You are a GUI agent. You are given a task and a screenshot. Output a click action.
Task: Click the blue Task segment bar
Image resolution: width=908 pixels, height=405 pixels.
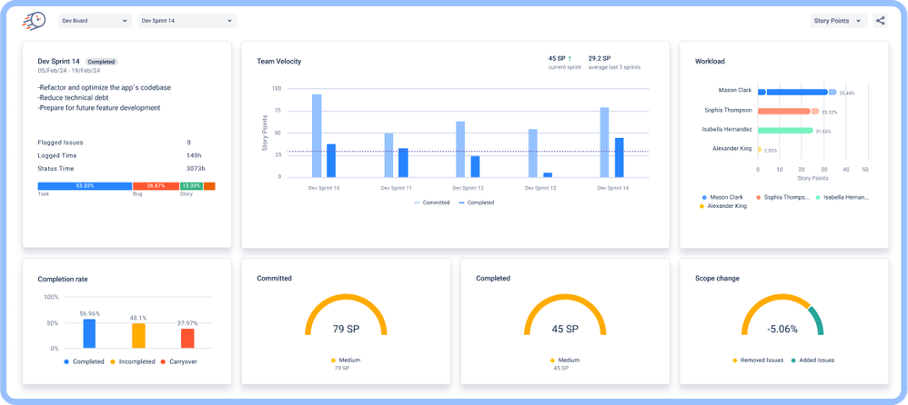pyautogui.click(x=85, y=186)
